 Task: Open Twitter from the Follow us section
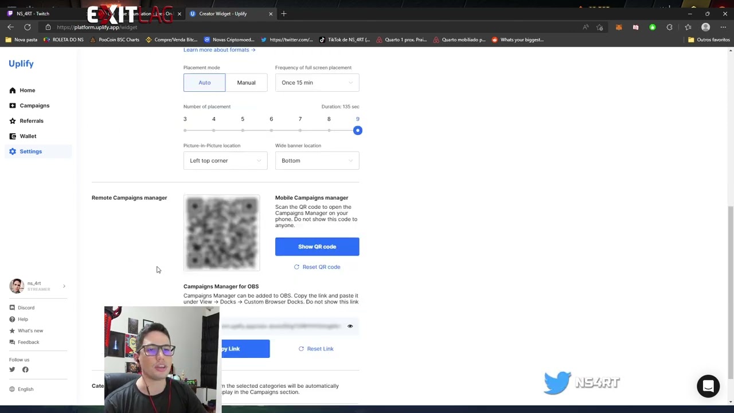click(12, 369)
